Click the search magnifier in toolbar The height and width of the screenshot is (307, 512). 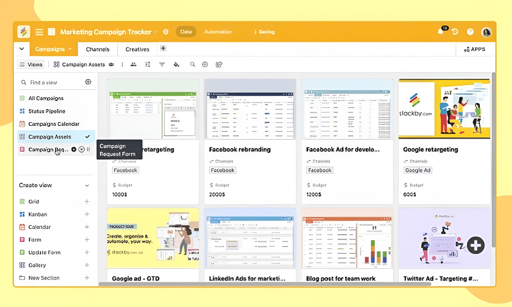(192, 64)
